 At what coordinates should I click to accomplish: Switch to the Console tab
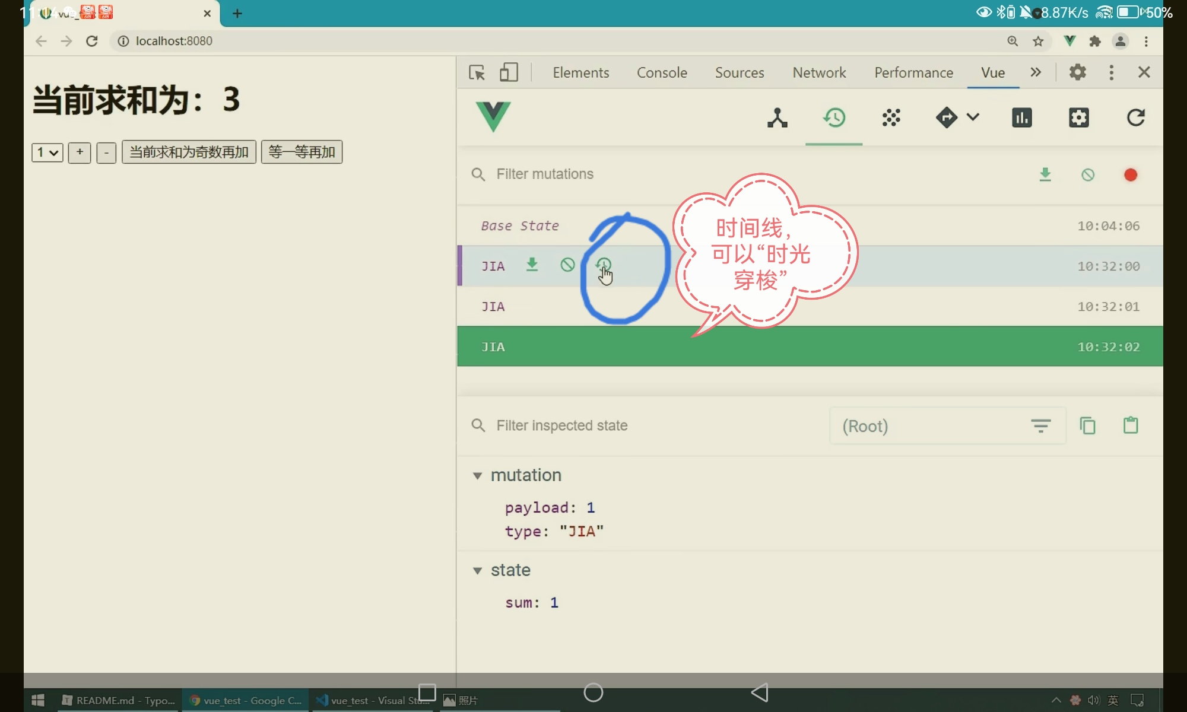click(x=662, y=72)
